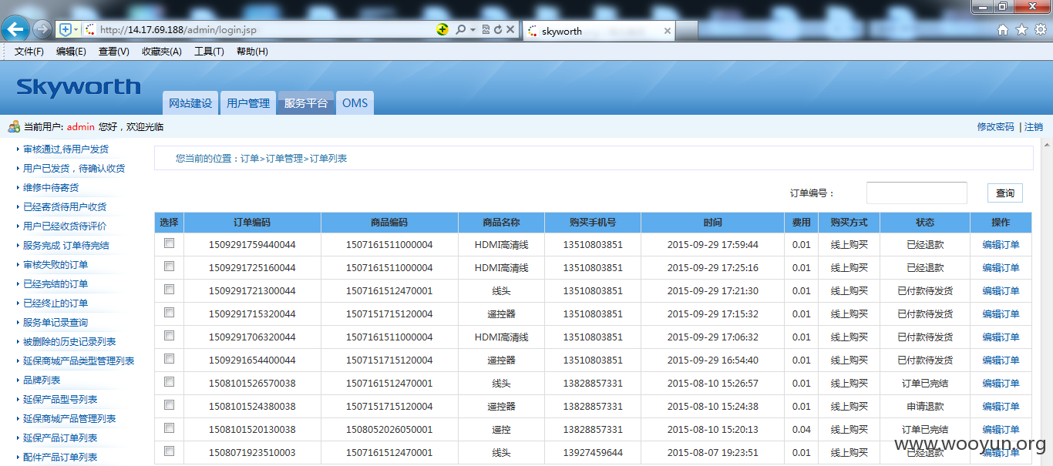Image resolution: width=1053 pixels, height=466 pixels.
Task: Check the box for order 1509291725160044
Action: point(169,267)
